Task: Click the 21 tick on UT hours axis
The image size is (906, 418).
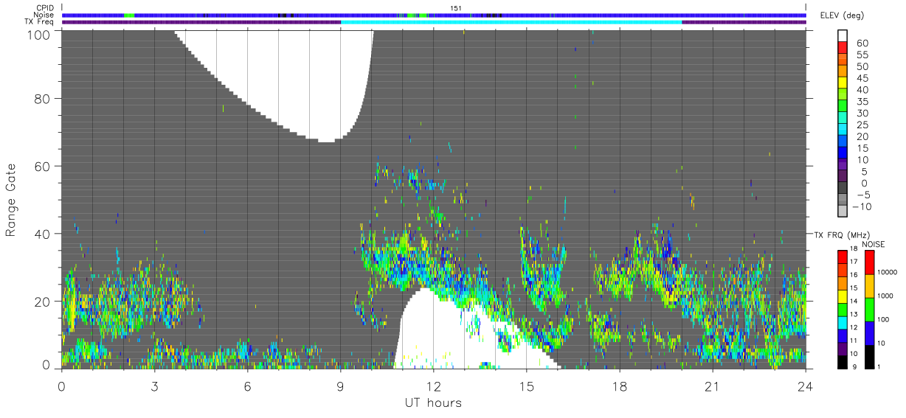Action: (x=712, y=387)
